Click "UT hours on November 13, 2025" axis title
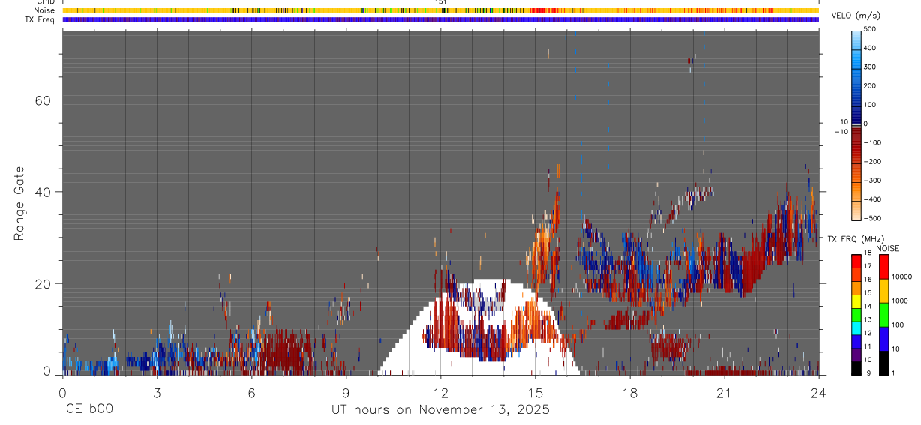 (x=440, y=409)
